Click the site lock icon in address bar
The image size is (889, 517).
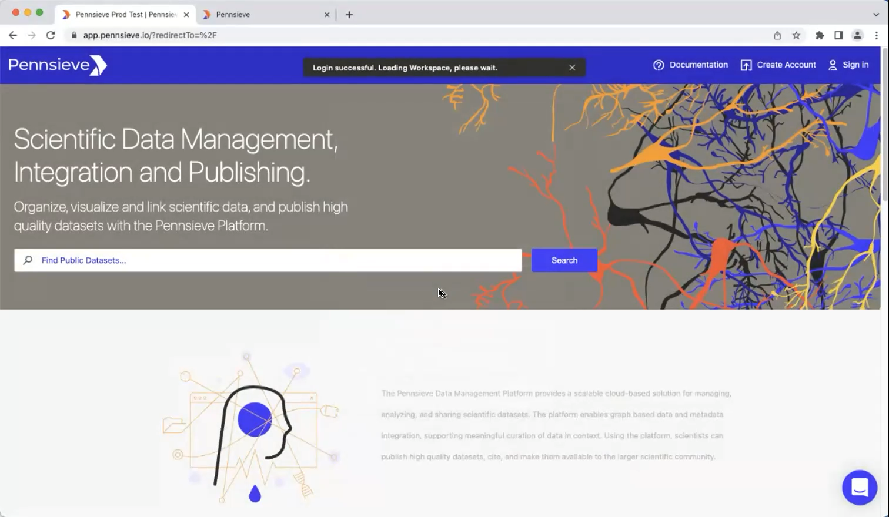pos(74,35)
